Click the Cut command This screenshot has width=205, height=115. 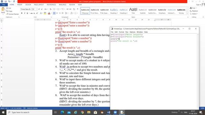(9, 8)
